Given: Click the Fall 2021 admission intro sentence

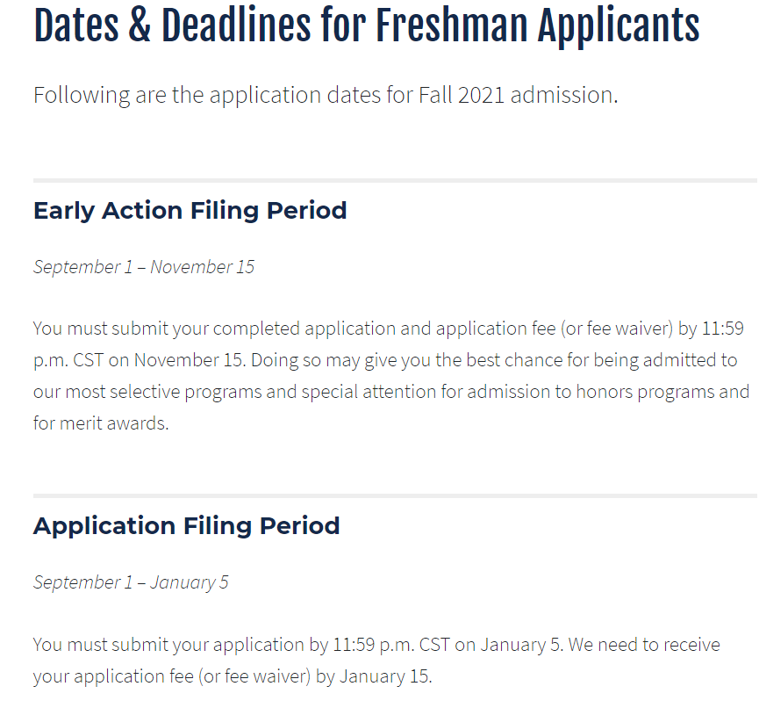Looking at the screenshot, I should click(325, 95).
